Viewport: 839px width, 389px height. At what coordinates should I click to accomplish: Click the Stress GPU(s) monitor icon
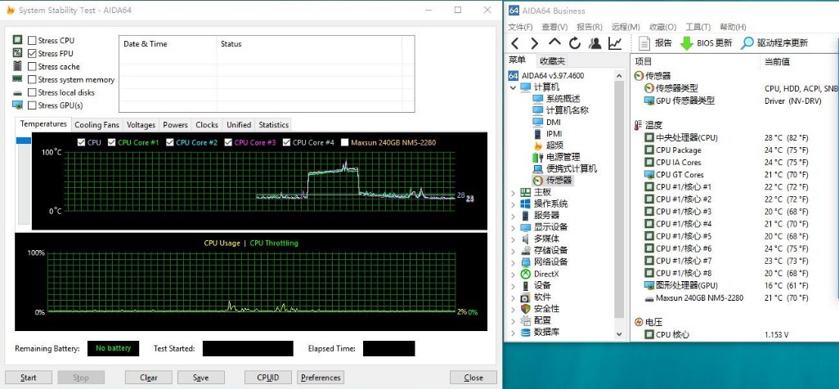18,105
